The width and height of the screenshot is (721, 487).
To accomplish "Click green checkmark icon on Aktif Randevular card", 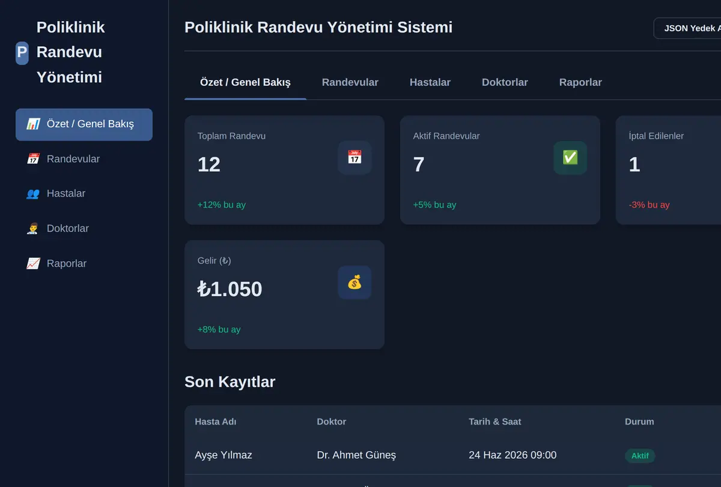I will [x=570, y=158].
